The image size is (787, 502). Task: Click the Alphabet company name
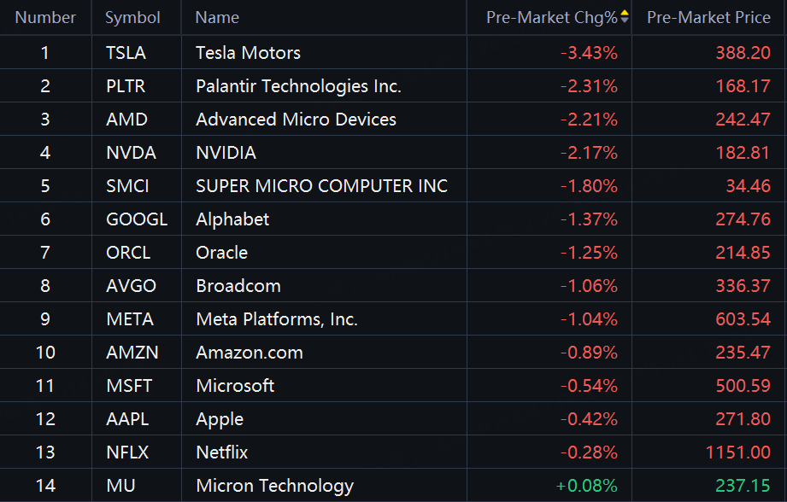(x=232, y=219)
